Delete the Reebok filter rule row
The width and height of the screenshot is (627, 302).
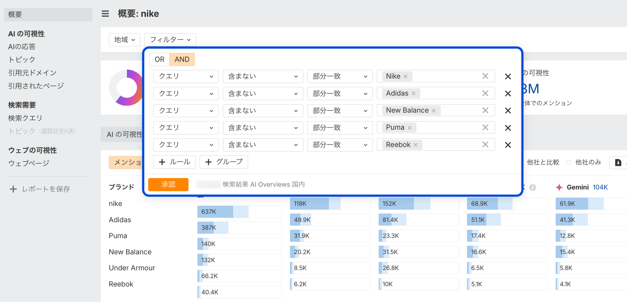point(508,145)
